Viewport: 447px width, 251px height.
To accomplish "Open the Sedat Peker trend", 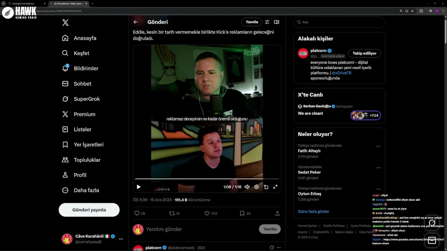I will tap(309, 172).
